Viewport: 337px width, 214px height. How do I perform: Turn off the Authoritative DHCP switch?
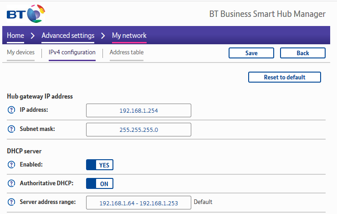[x=100, y=183]
